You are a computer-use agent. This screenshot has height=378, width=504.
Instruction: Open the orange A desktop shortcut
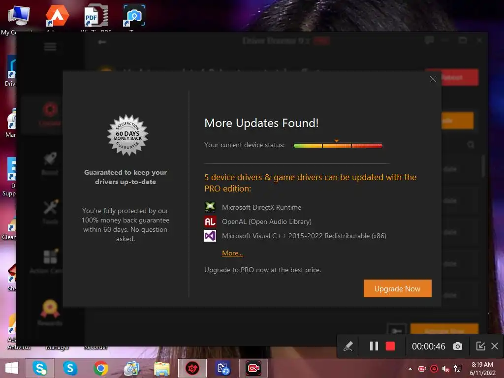(57, 16)
